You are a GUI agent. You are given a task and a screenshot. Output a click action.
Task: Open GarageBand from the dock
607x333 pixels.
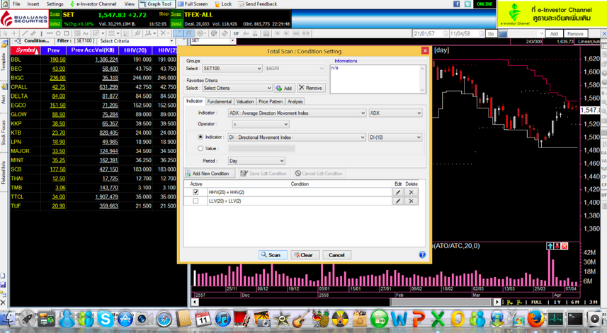coord(300,319)
